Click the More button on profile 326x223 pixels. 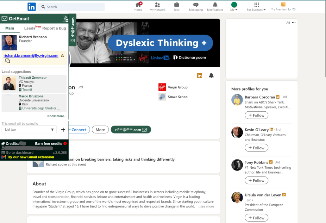[100, 130]
